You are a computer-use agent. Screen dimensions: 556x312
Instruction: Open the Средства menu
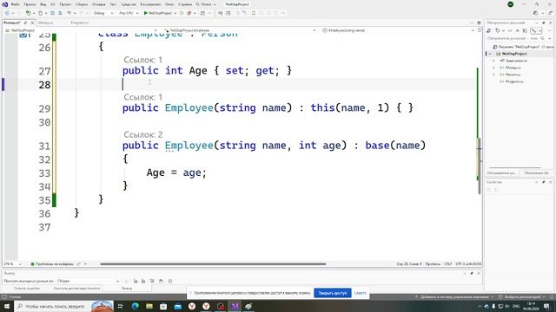pyautogui.click(x=129, y=4)
